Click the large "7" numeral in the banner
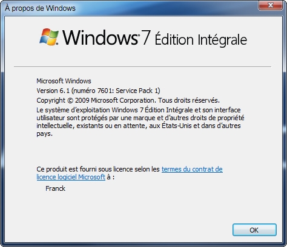Image resolution: width=287 pixels, height=247 pixels. [x=146, y=37]
